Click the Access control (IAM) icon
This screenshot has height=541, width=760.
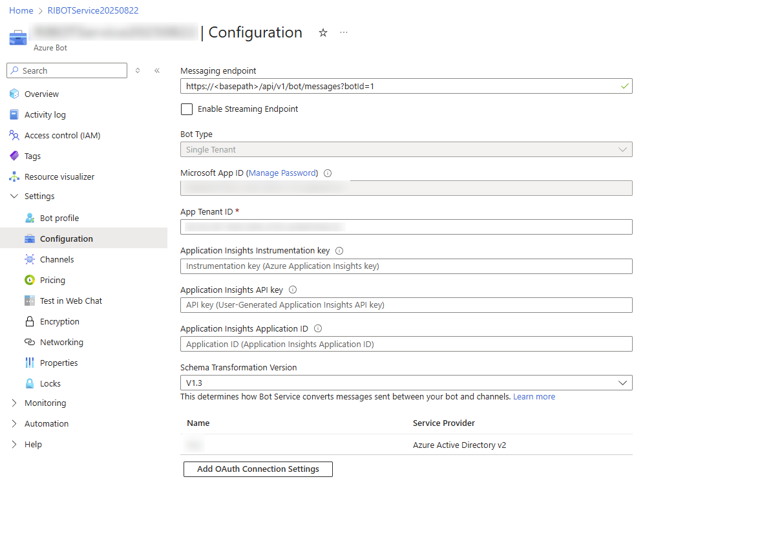pos(14,135)
